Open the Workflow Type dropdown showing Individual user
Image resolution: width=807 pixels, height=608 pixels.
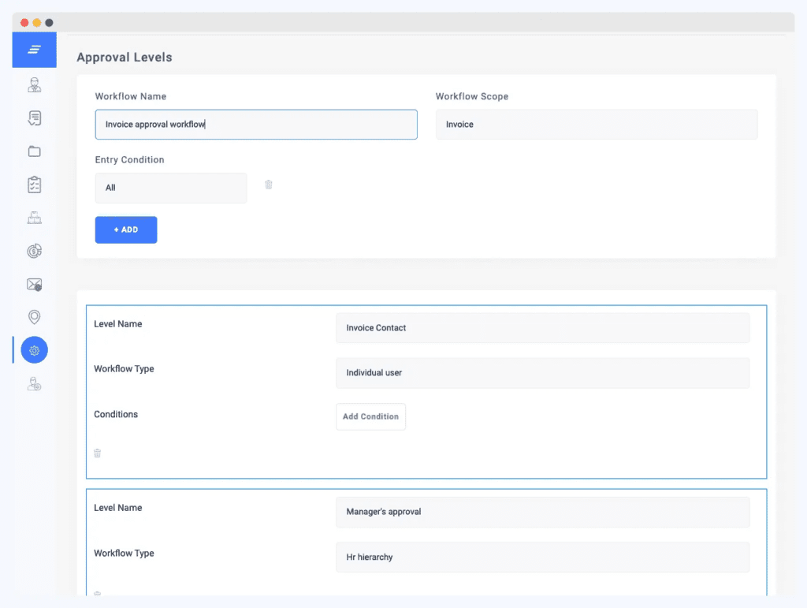[543, 373]
